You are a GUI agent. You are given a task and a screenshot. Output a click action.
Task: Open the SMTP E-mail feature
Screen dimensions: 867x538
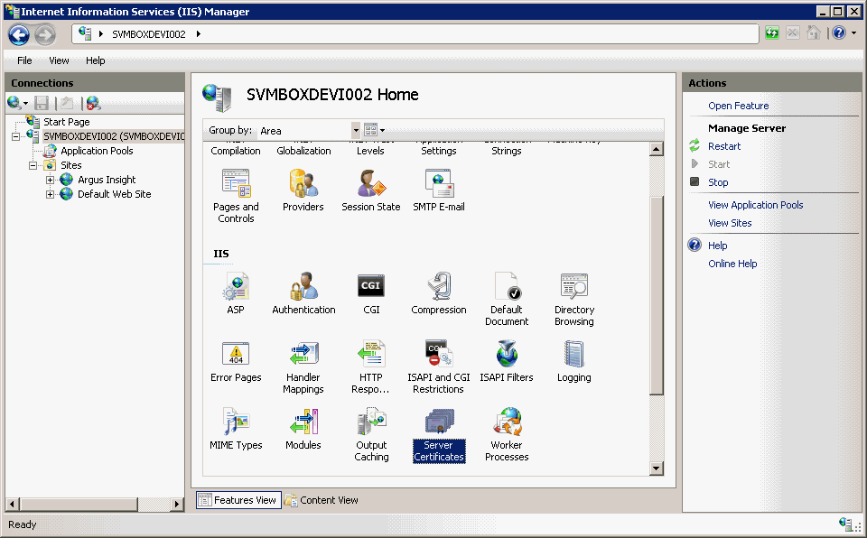(x=439, y=183)
